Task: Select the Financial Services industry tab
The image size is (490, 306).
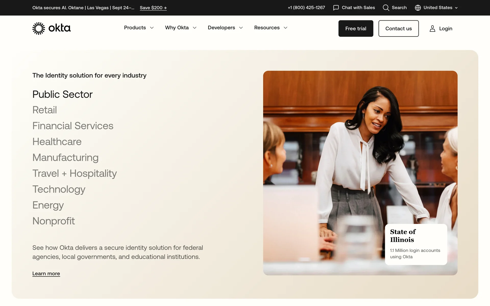Action: [x=73, y=126]
